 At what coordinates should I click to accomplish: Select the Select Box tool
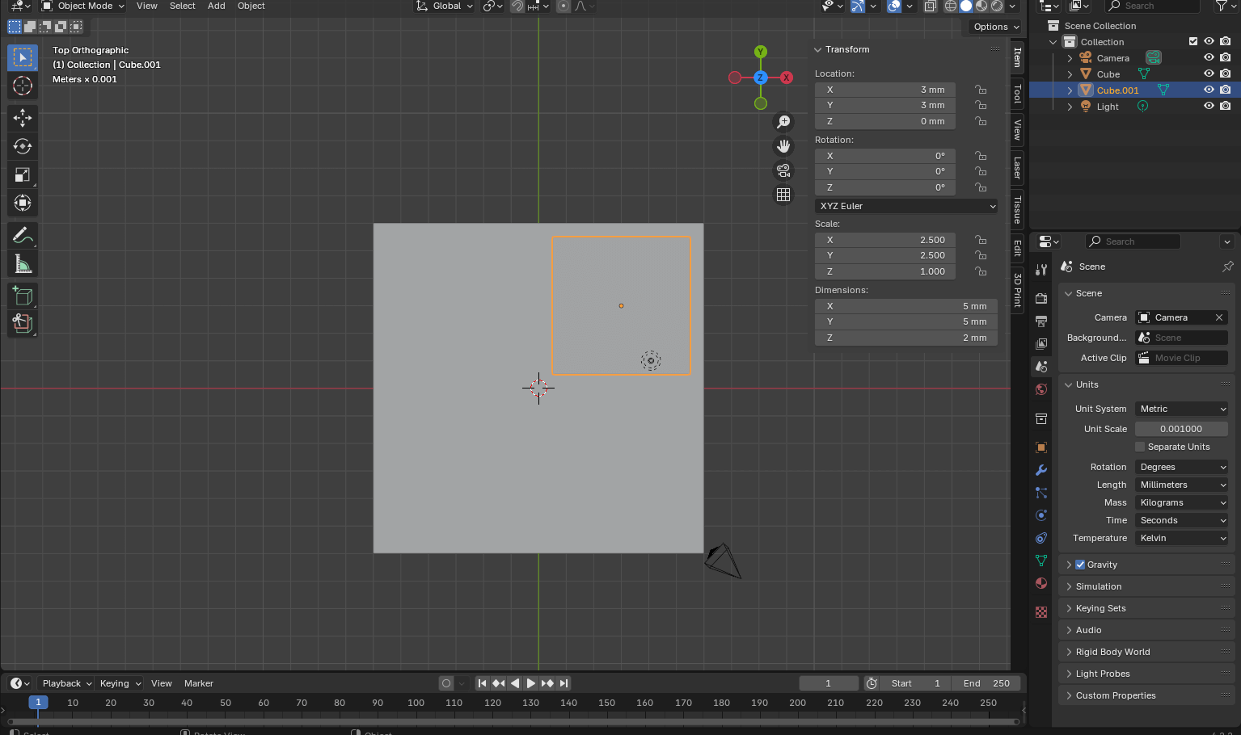pyautogui.click(x=23, y=57)
